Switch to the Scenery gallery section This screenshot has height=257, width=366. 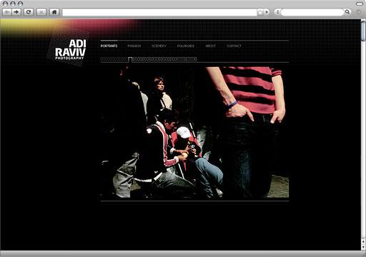coord(159,46)
